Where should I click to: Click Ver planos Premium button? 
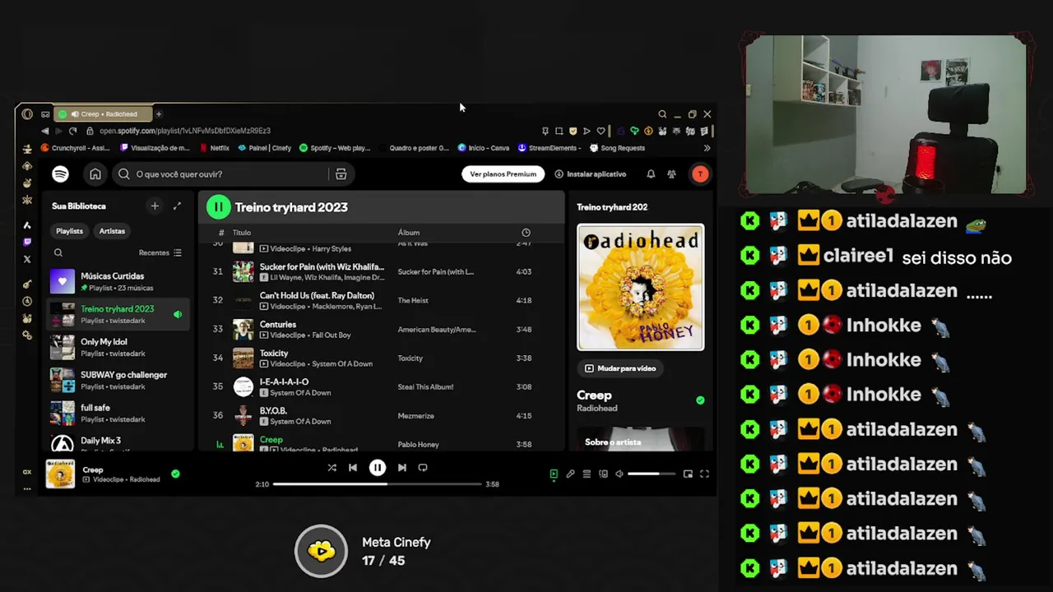(x=503, y=173)
